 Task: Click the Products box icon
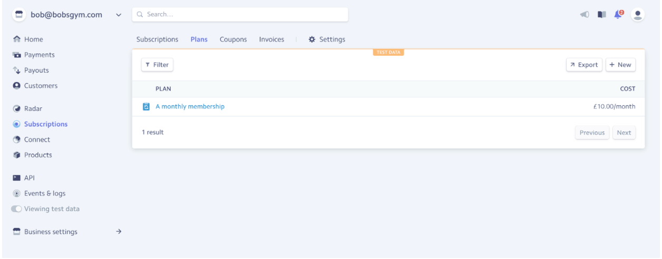[17, 155]
